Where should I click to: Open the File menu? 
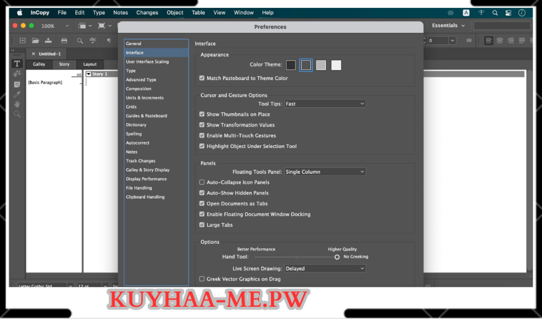tap(62, 13)
